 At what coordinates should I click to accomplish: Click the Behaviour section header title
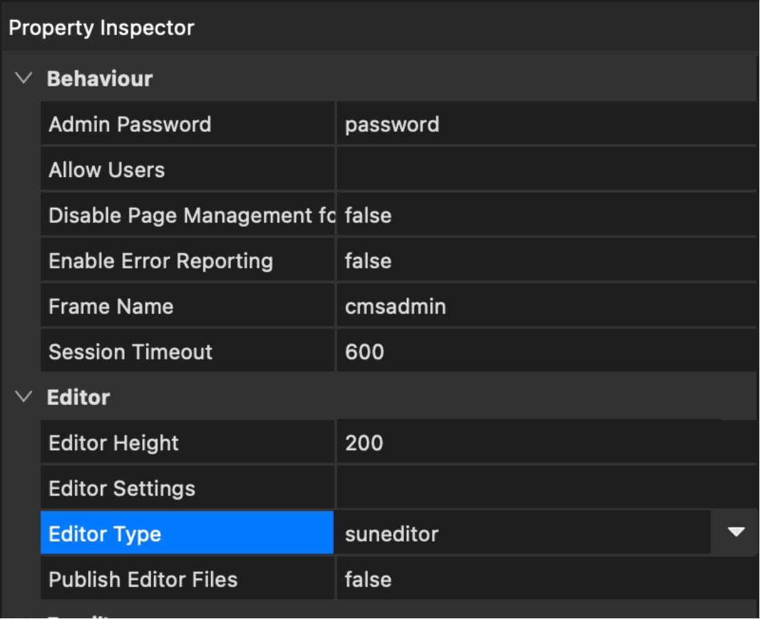(100, 78)
